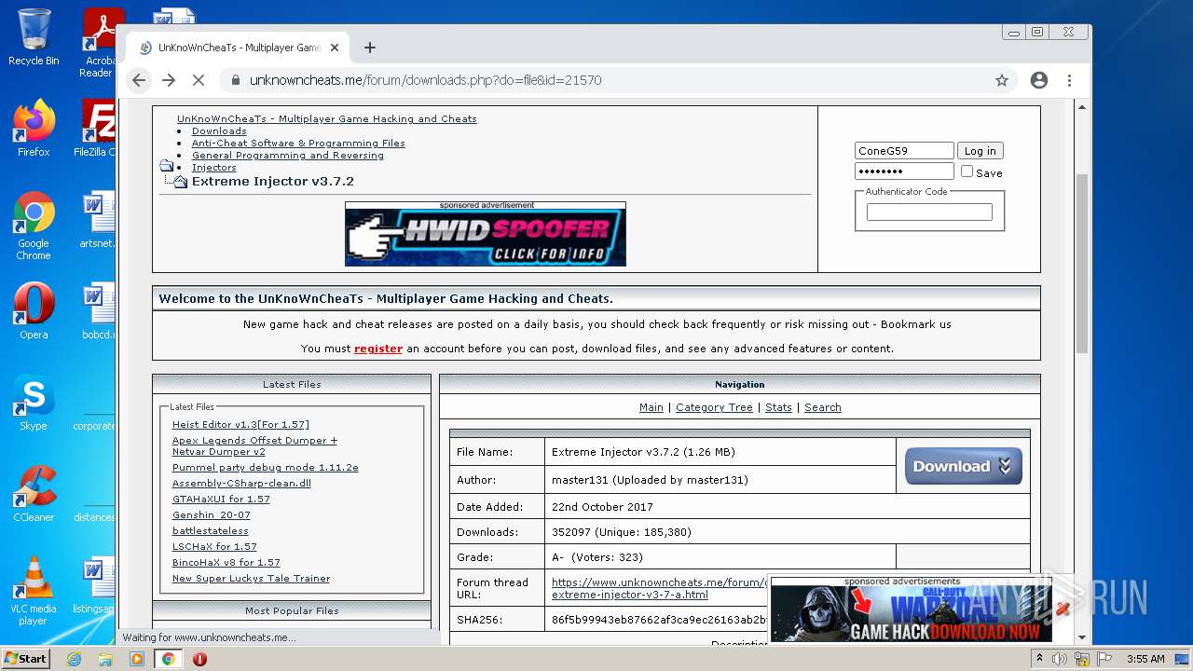Open Windows Explorer folder in taskbar
Viewport: 1193px width, 671px height.
tap(105, 659)
